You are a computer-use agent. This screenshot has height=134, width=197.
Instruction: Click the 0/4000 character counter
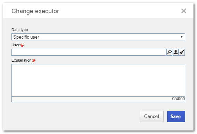coord(178,99)
